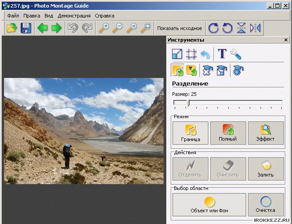Redo the action in toolbar
292x224 pixels.
[x=87, y=28]
